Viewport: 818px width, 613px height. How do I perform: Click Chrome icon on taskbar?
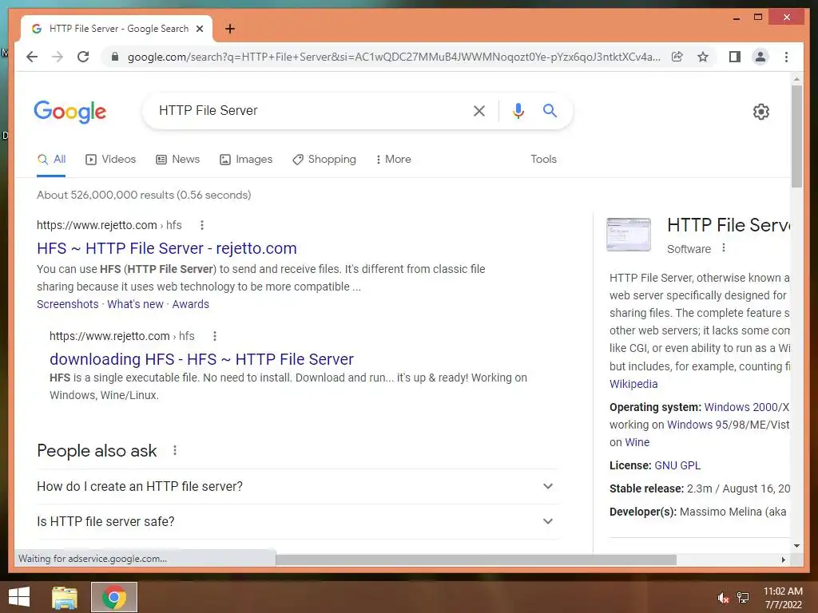114,597
